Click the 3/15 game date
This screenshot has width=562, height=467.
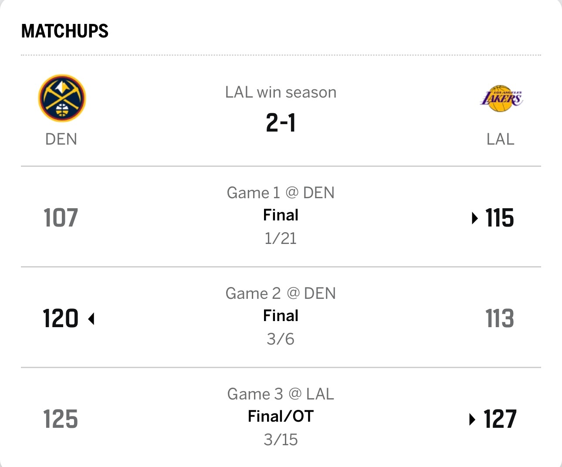281,440
